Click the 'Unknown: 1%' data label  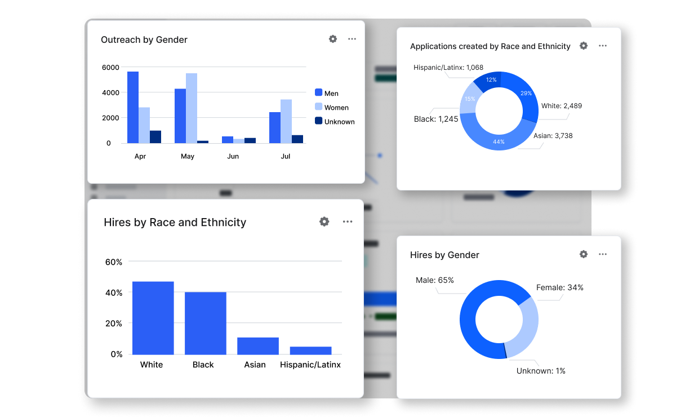[541, 371]
